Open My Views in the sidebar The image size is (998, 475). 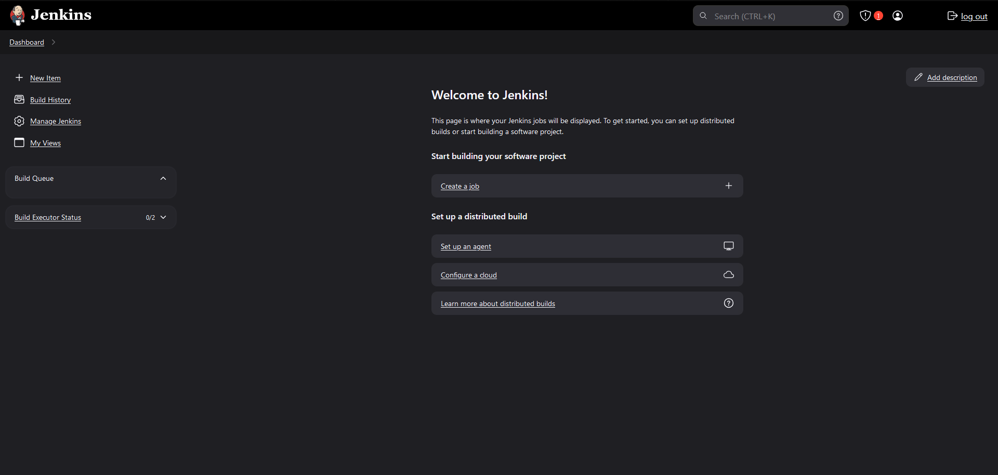pyautogui.click(x=45, y=143)
